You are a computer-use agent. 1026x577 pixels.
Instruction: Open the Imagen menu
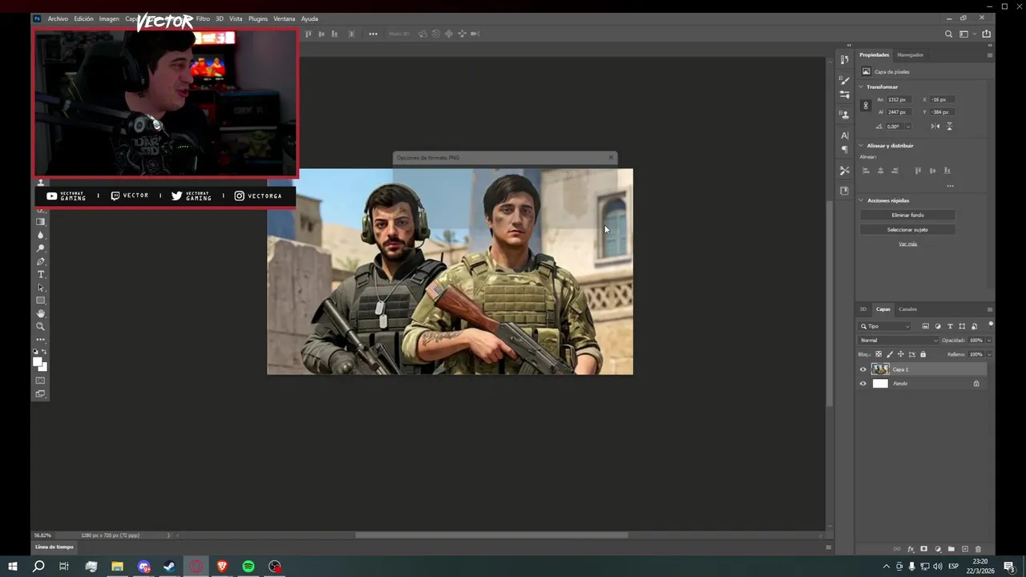click(x=109, y=18)
